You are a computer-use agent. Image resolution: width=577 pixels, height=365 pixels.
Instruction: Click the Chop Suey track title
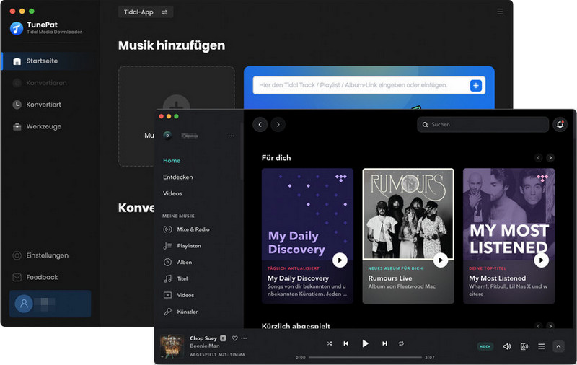(x=203, y=338)
